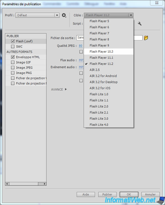165x205 pixels.
Task: Choose checked Flash Player 11.2 entry
Action: pyautogui.click(x=109, y=64)
